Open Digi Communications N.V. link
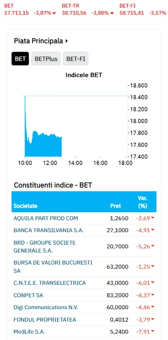The image size is (168, 340). coord(46,307)
